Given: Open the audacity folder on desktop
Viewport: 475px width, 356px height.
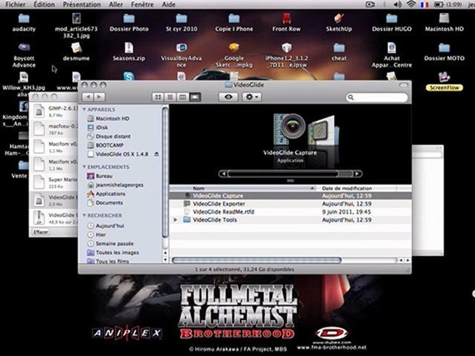Looking at the screenshot, I should click(24, 19).
